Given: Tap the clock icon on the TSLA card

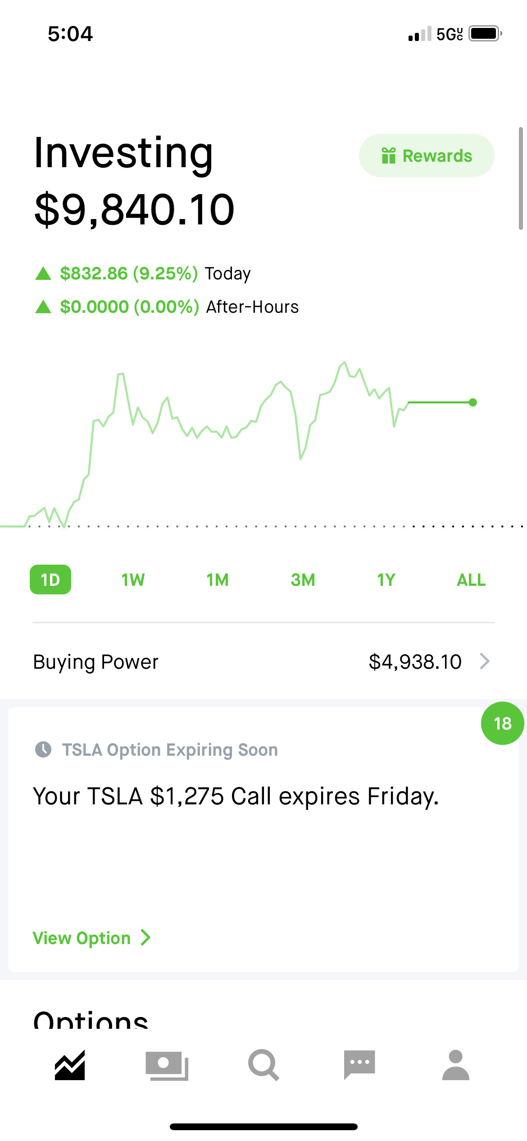Looking at the screenshot, I should pyautogui.click(x=43, y=749).
